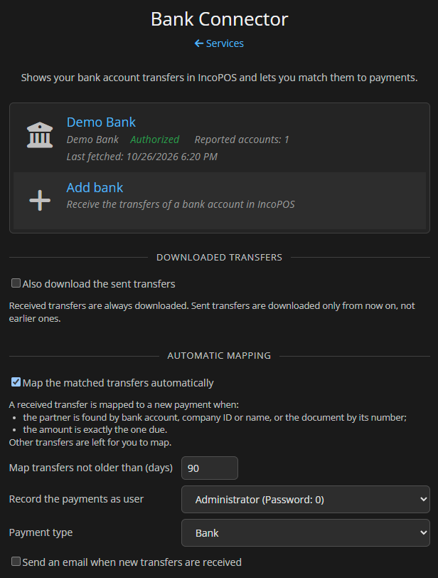The image size is (438, 578).
Task: Click the DOWNLOADED TRANSFERS section heading
Action: [x=220, y=257]
